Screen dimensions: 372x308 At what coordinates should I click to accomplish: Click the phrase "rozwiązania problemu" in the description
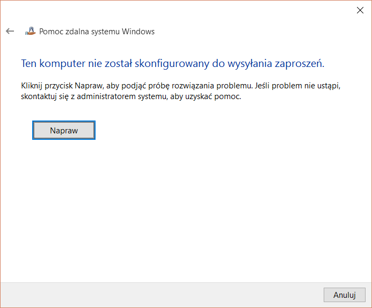pyautogui.click(x=220, y=86)
